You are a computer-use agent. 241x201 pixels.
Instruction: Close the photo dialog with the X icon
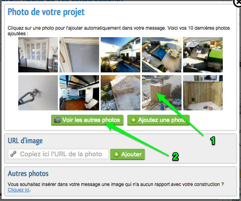click(237, 3)
